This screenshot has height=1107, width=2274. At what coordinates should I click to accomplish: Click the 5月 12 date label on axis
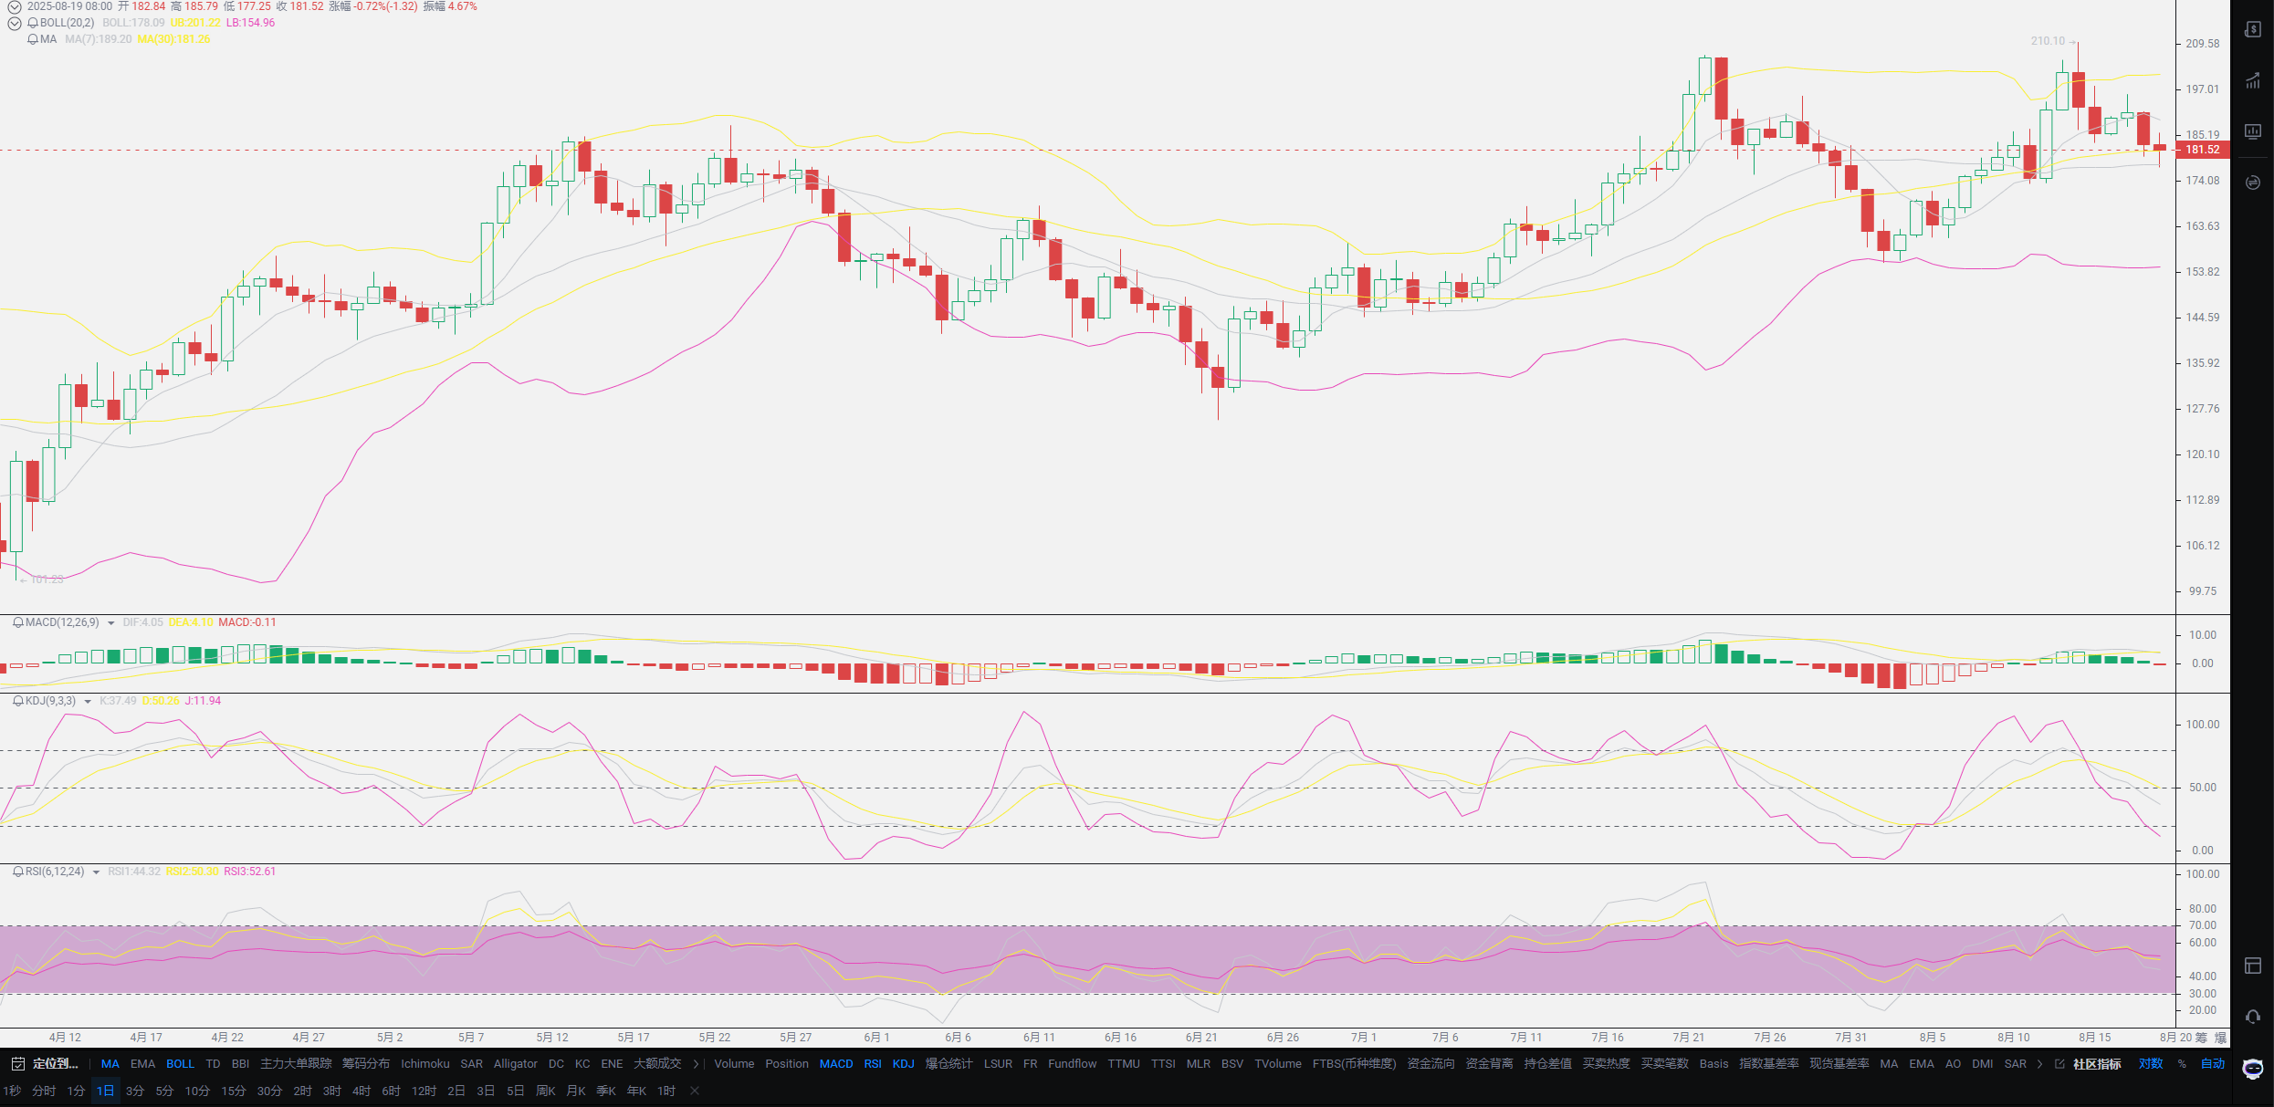click(x=552, y=1038)
